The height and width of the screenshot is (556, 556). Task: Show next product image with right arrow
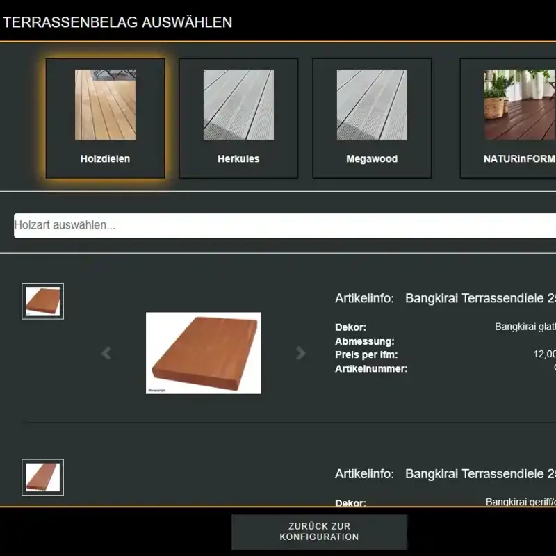301,354
